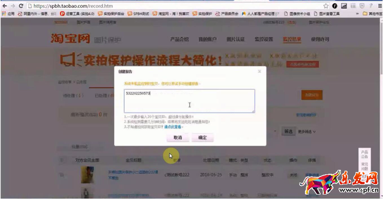This screenshot has height=199, width=383.
Task: Open 常见问题 in the right side panel
Action: (364, 166)
